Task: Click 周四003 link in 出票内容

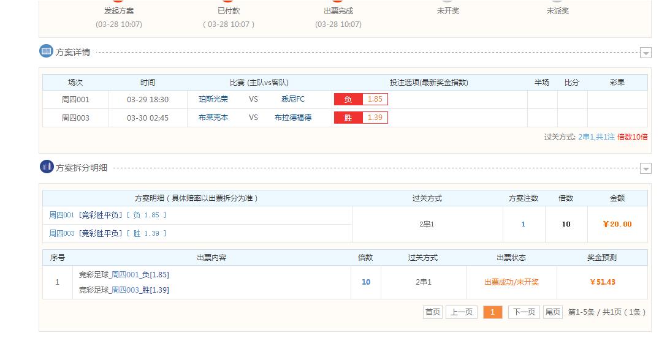Action: click(x=125, y=290)
